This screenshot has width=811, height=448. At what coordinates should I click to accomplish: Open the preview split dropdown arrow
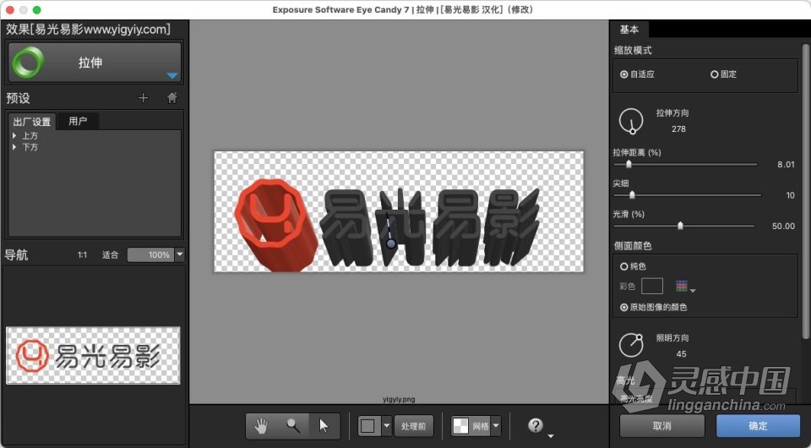[386, 426]
